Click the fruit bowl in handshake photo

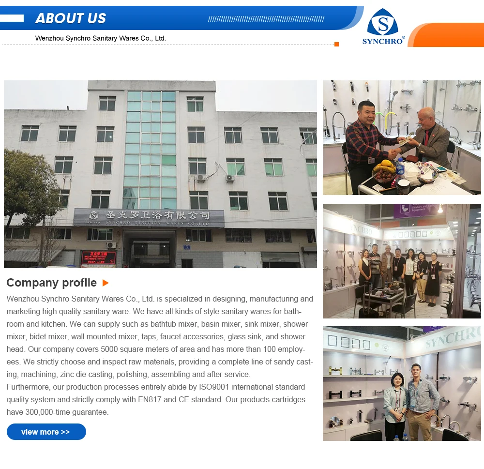[x=384, y=172]
